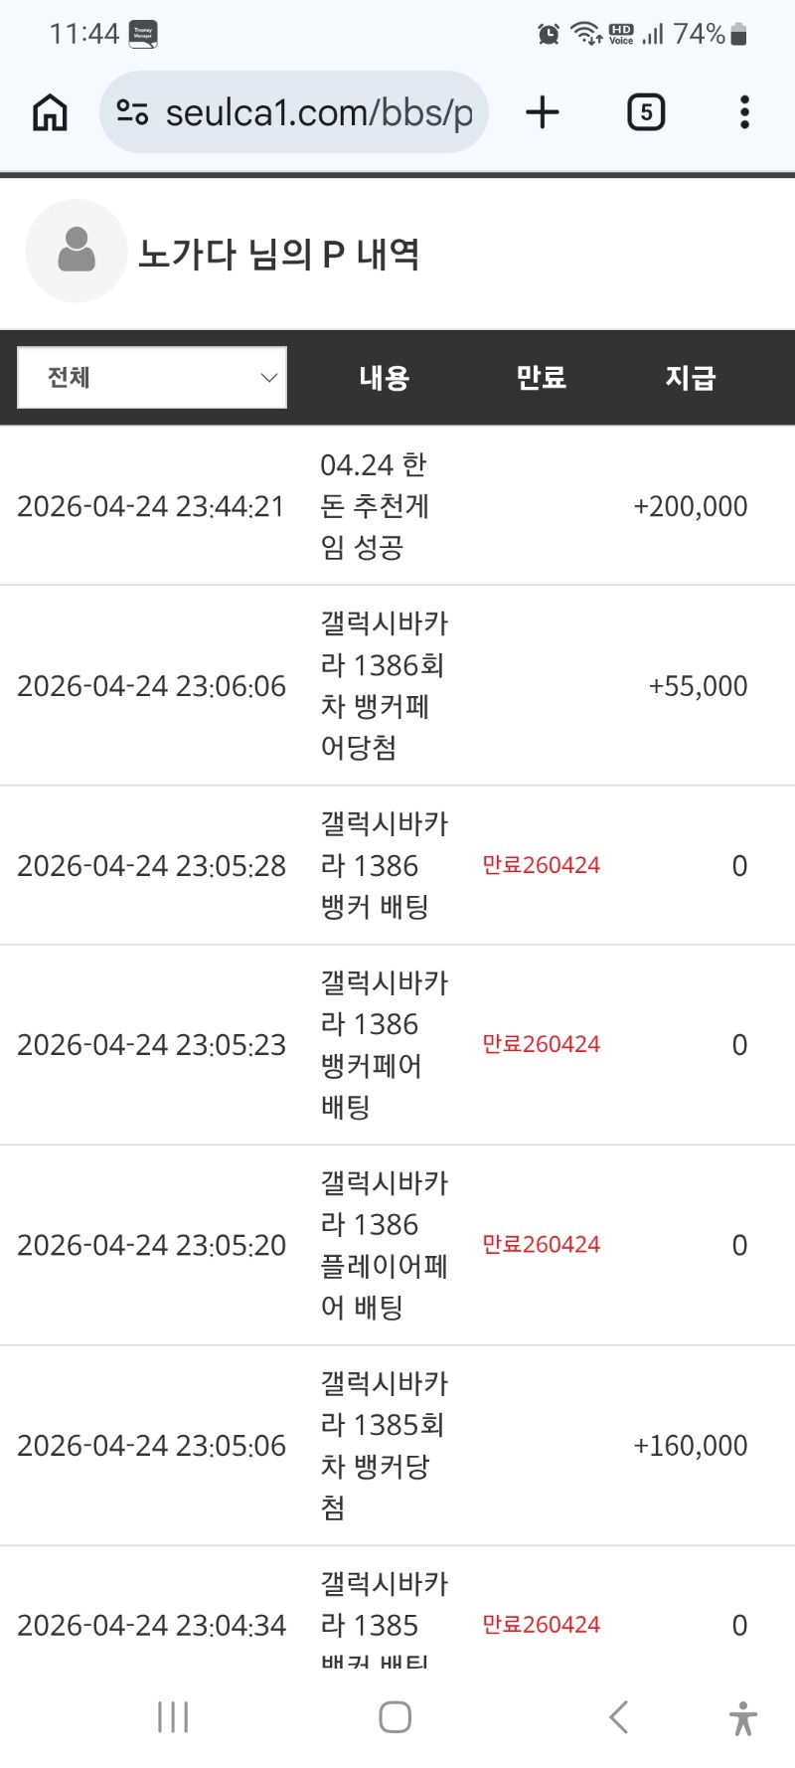Tap 만료260424 label on 23:05:28 row
This screenshot has height=1768, width=795.
542,865
